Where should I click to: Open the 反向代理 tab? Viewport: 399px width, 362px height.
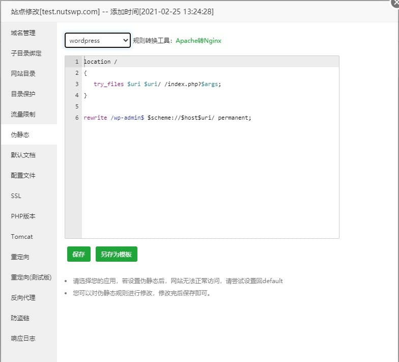pos(29,297)
